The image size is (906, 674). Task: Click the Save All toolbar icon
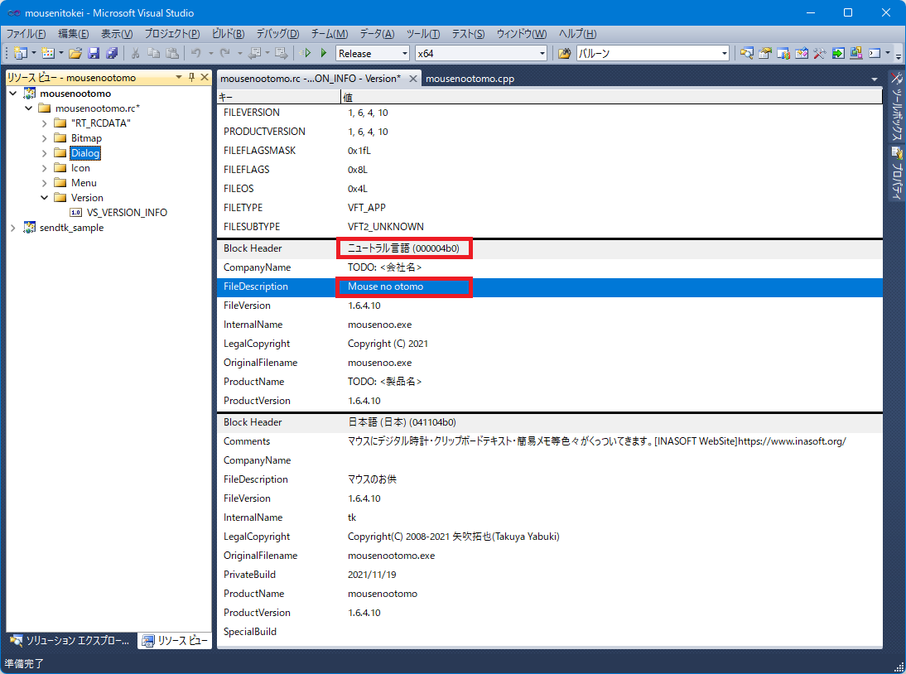coord(112,53)
